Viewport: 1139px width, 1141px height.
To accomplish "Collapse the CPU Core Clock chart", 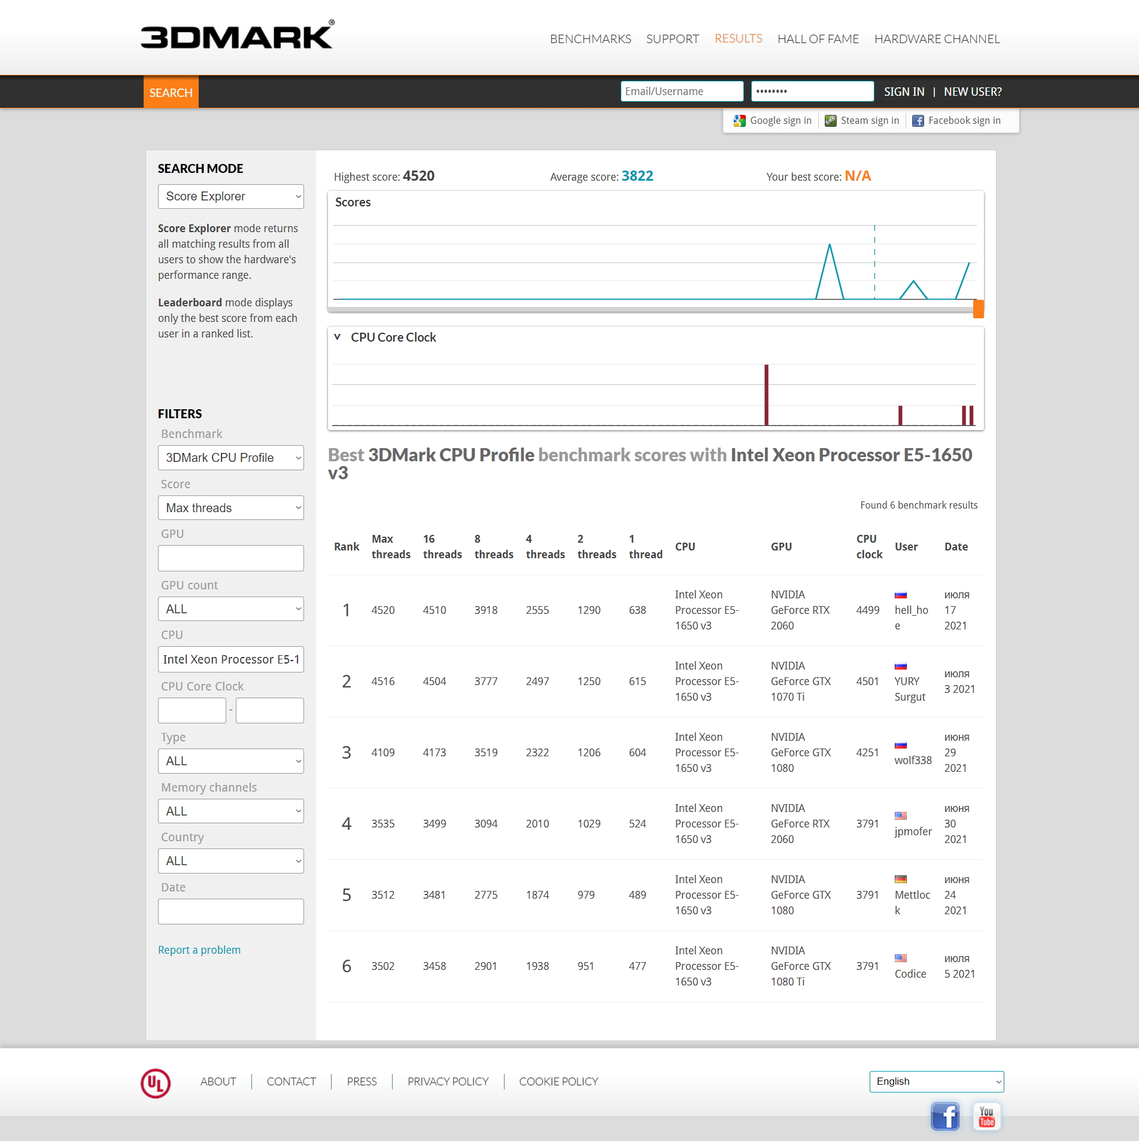I will (x=338, y=337).
